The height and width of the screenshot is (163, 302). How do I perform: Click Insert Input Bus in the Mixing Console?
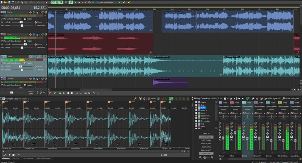[x=274, y=99]
